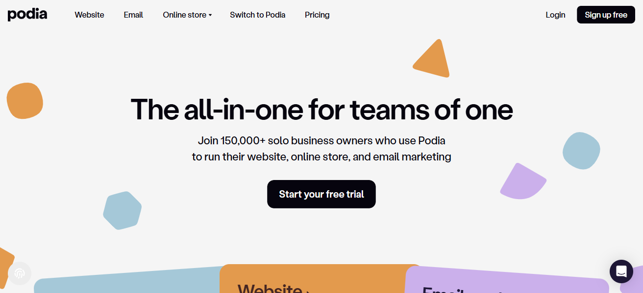Click the Podia logo

tap(27, 15)
